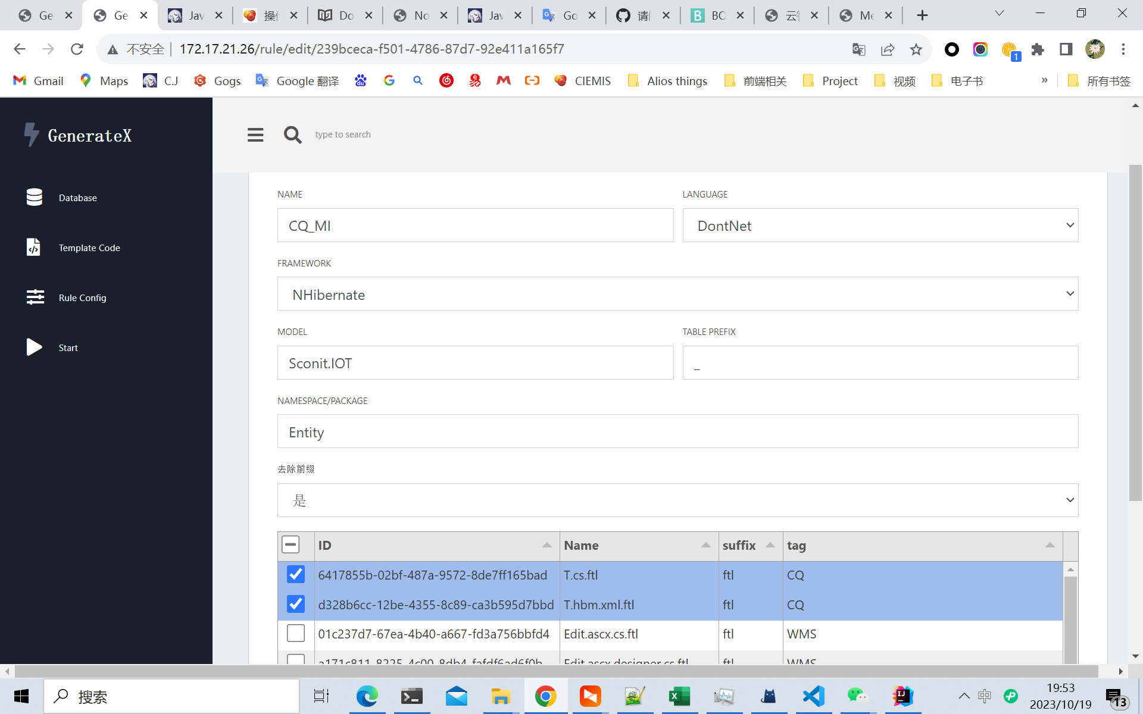Click the Start button in sidebar

[x=68, y=347]
